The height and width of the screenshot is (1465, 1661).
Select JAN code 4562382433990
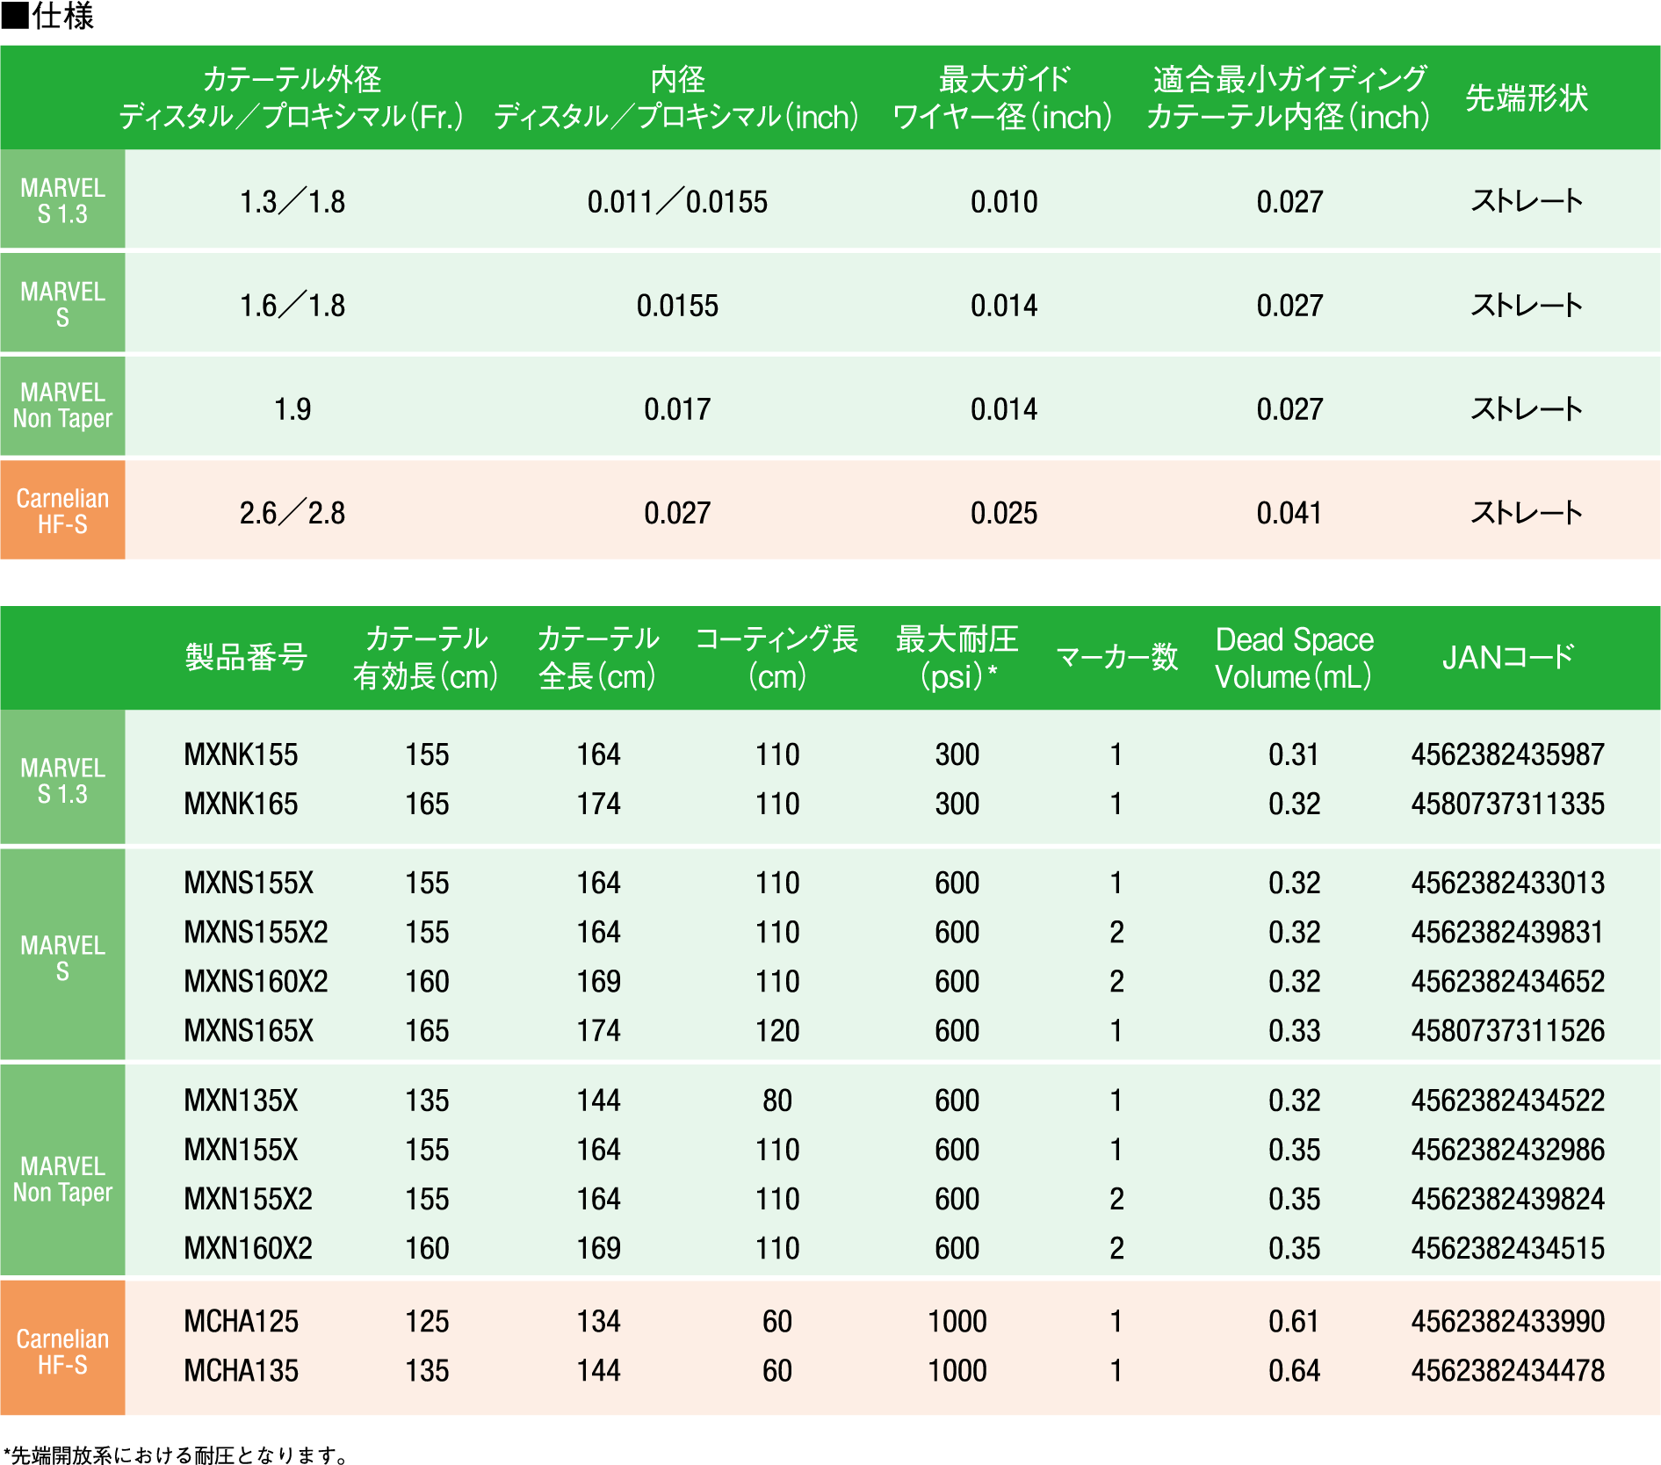click(1507, 1321)
